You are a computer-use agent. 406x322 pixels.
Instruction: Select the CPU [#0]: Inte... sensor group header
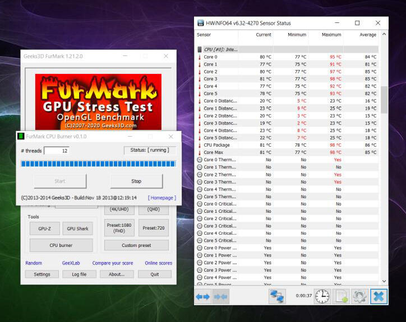point(288,49)
